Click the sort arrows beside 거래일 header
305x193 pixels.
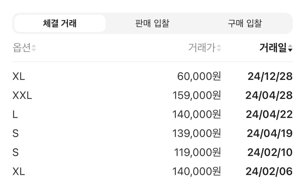[291, 48]
